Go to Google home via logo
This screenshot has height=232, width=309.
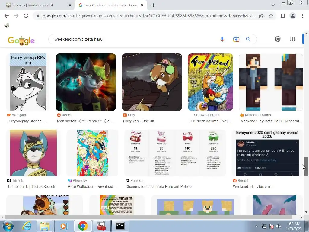tap(21, 41)
